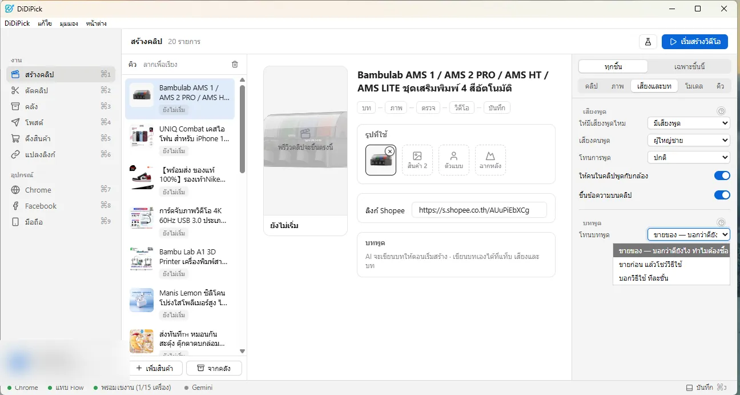
Task: Add สินค้า 2 image slot
Action: click(417, 160)
